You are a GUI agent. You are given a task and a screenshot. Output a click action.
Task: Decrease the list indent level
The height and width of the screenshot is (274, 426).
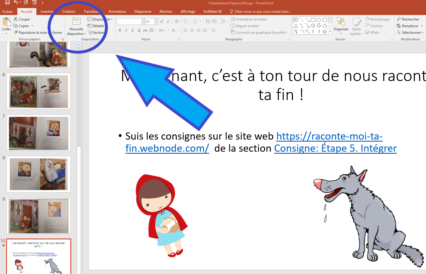pyautogui.click(x=208, y=21)
